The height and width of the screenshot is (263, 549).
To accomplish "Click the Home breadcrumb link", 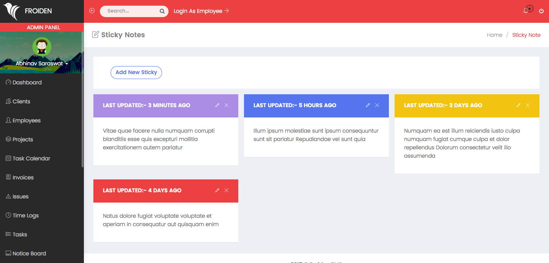I will pyautogui.click(x=494, y=35).
